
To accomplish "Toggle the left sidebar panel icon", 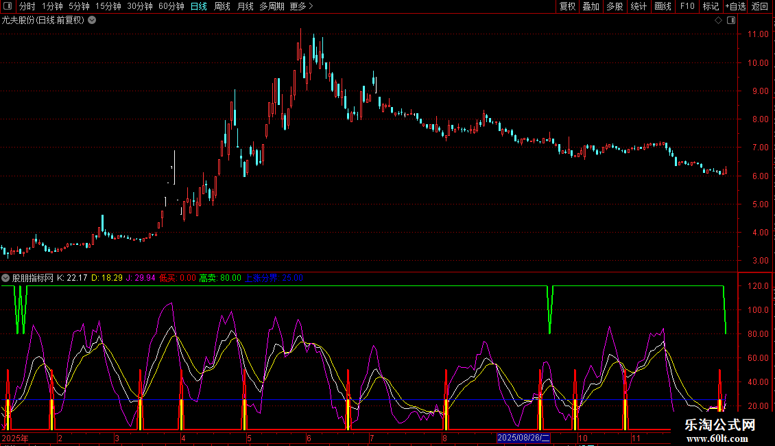I will (7, 7).
